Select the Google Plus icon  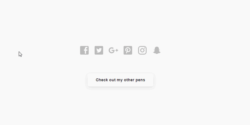coord(113,50)
